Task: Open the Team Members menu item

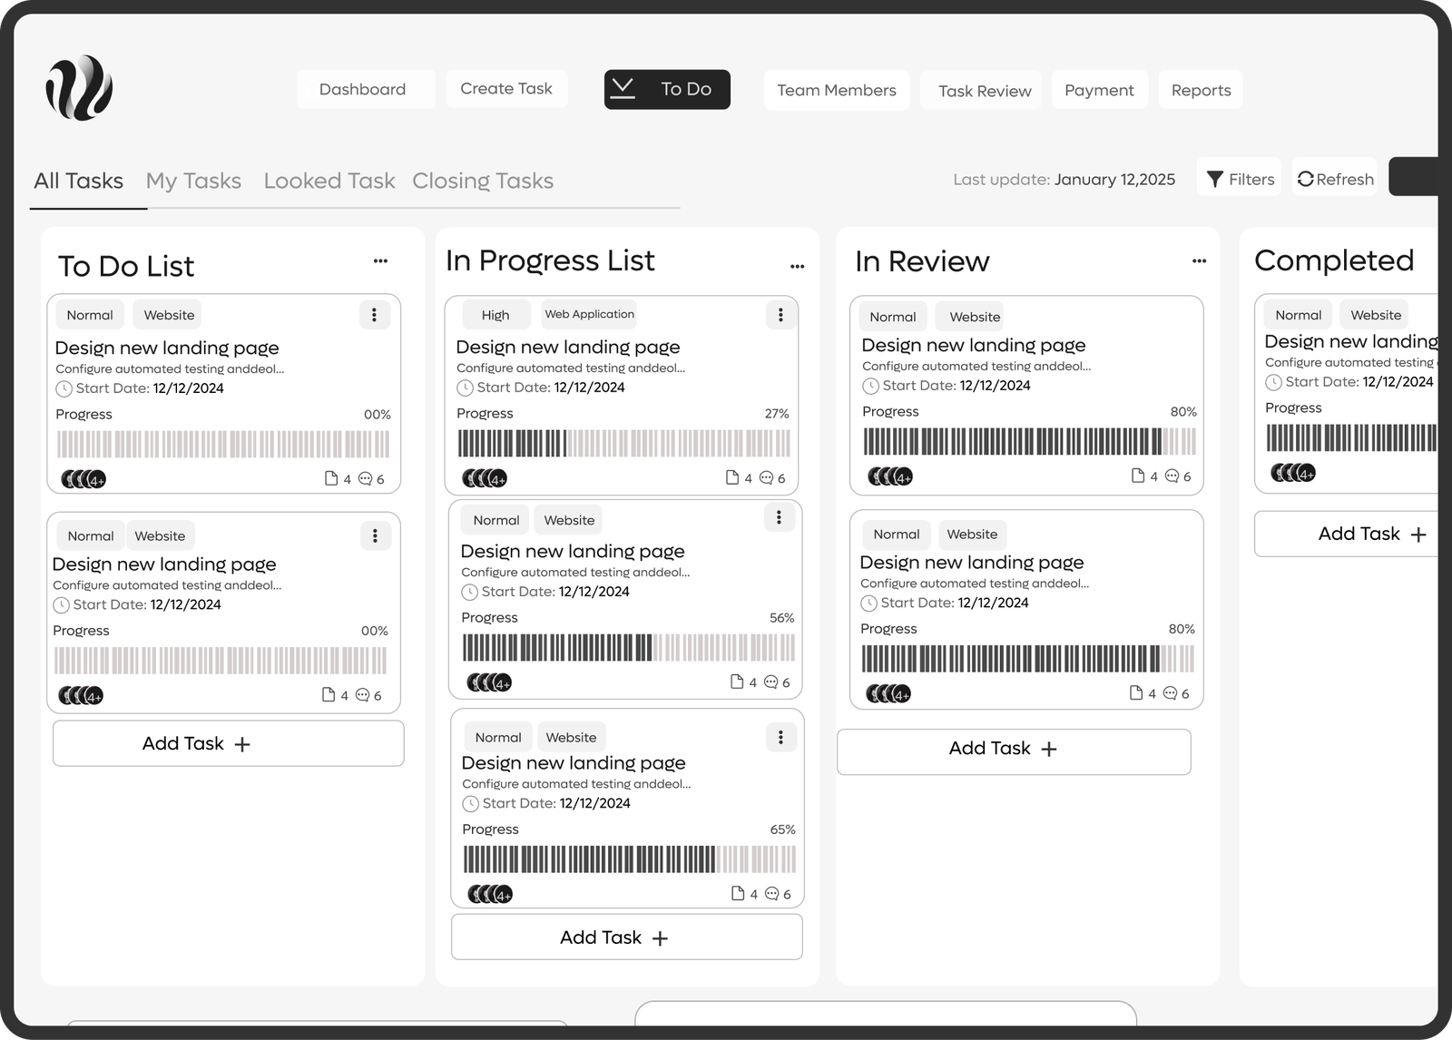Action: coord(836,90)
